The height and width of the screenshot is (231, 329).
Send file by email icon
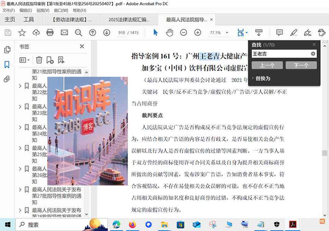pyautogui.click(x=64, y=33)
